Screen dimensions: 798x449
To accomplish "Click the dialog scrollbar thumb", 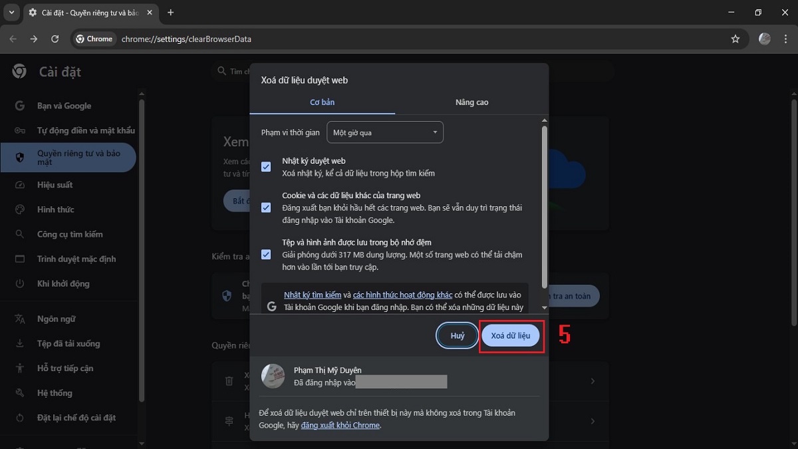I will (545, 206).
